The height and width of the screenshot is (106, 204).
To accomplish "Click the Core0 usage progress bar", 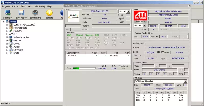I will click(84, 68).
